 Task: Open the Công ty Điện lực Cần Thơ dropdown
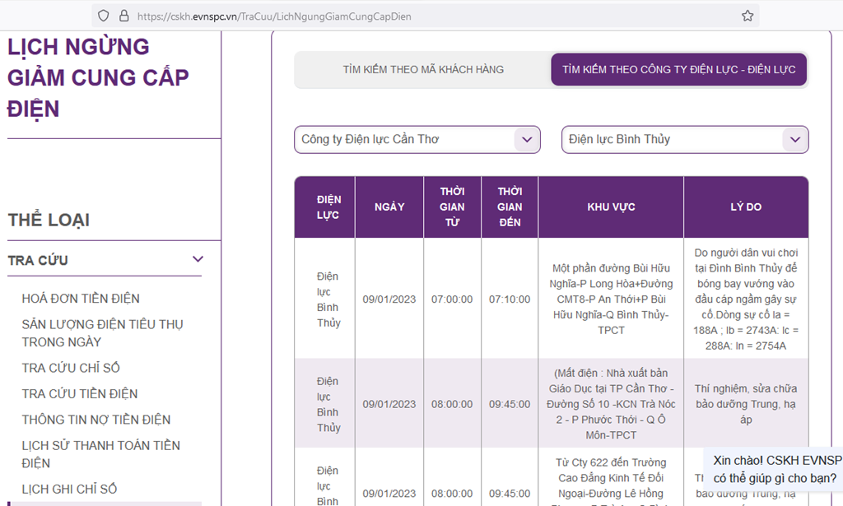pos(417,139)
